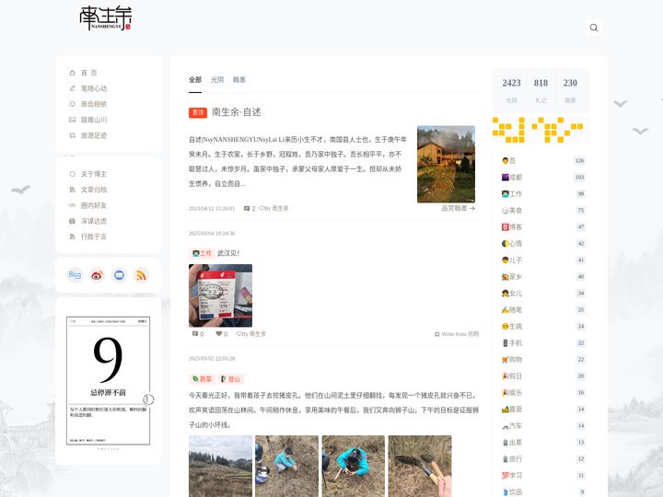Screen dimensions: 663x497
Task: Open 深谋远虑 sidebar link
Action: click(94, 221)
